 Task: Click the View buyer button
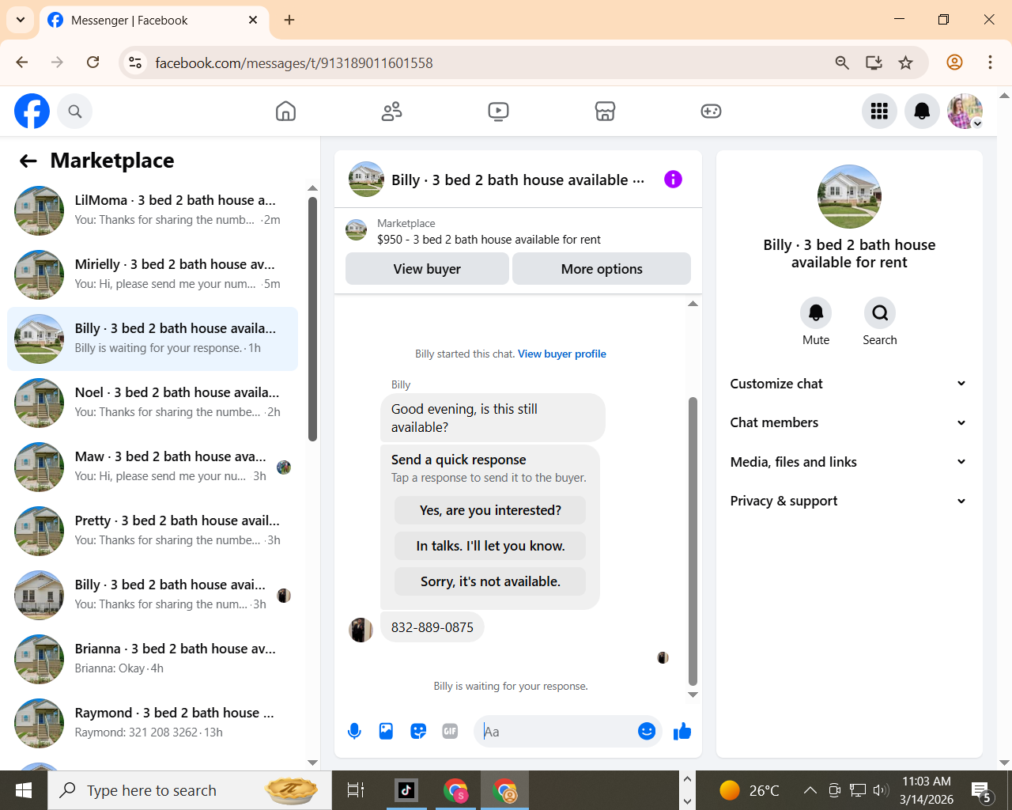click(427, 269)
